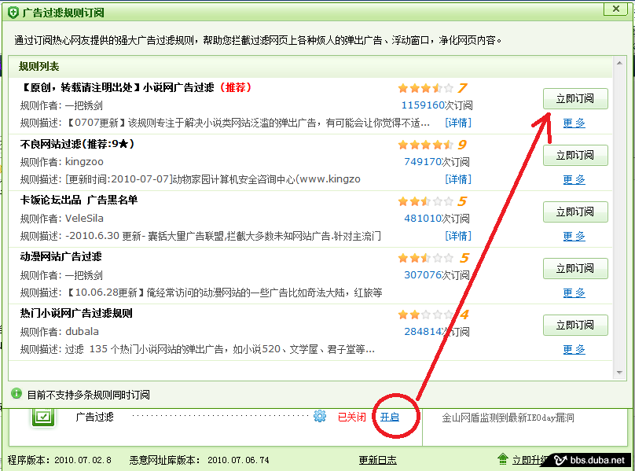Click the 开启 link for 广告过滤

pos(390,417)
